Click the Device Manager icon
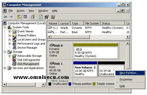 coord(14,48)
